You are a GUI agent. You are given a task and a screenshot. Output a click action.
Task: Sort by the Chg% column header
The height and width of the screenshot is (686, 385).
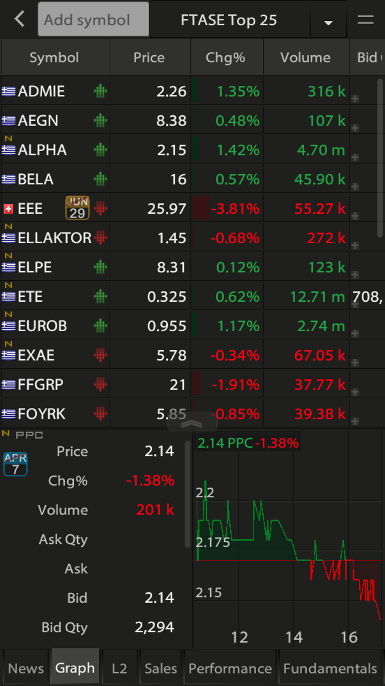click(x=226, y=57)
